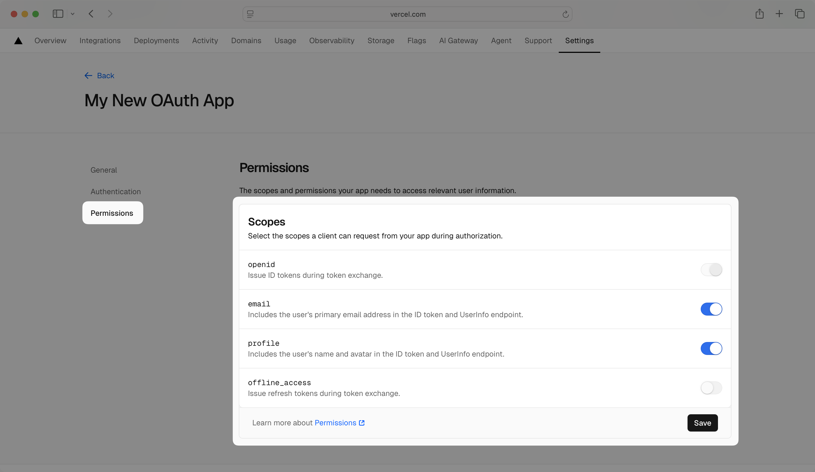Enable the offline_access scope toggle
Screen dimensions: 815x472
(x=711, y=388)
